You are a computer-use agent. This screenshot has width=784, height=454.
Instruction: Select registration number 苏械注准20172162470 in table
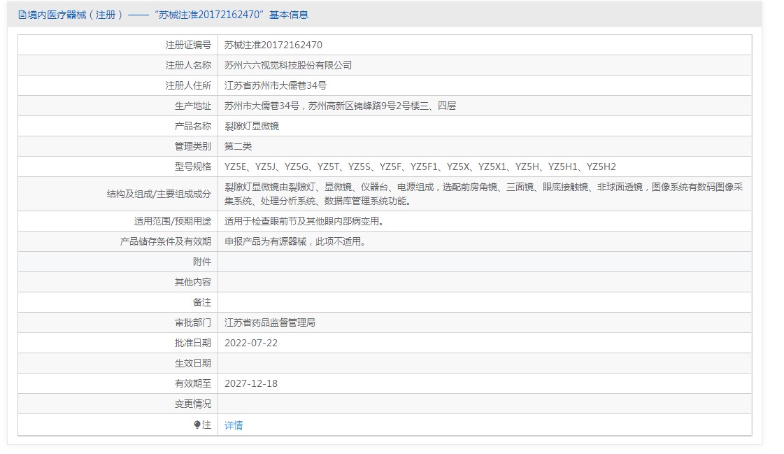point(273,45)
